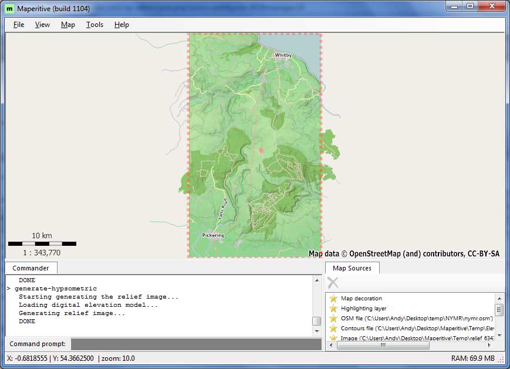
Task: Click the Y coordinate 54.3662500 in status bar
Action: (x=73, y=358)
